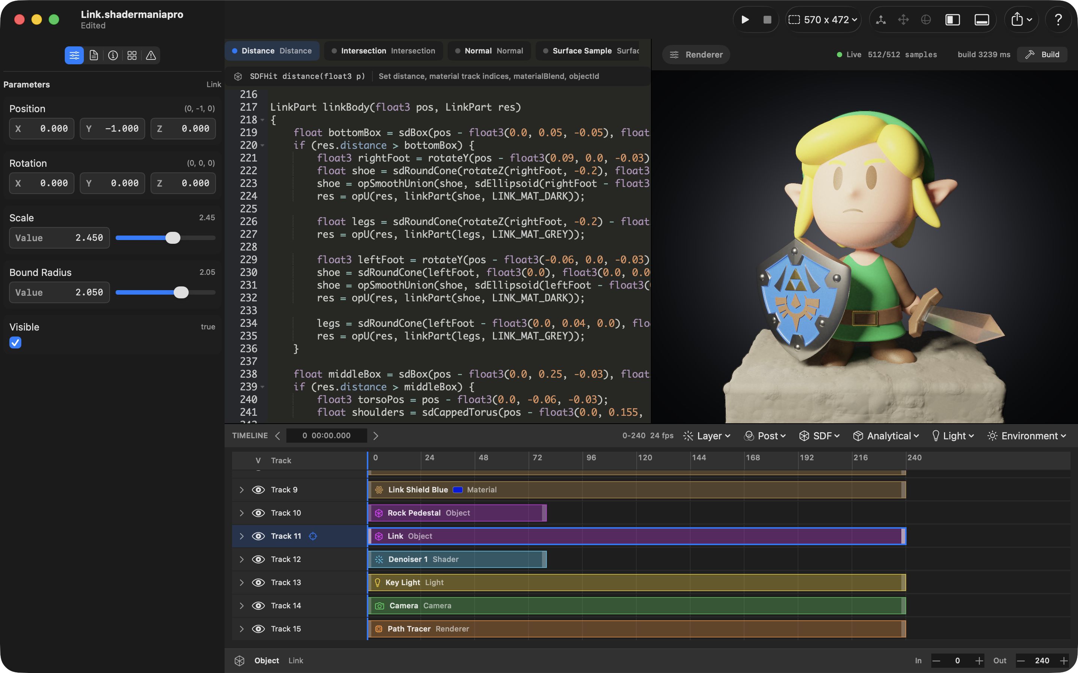
Task: Hide Track 11 with eye icon
Action: (258, 536)
